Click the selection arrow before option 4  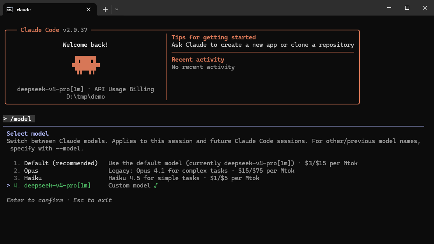9,186
